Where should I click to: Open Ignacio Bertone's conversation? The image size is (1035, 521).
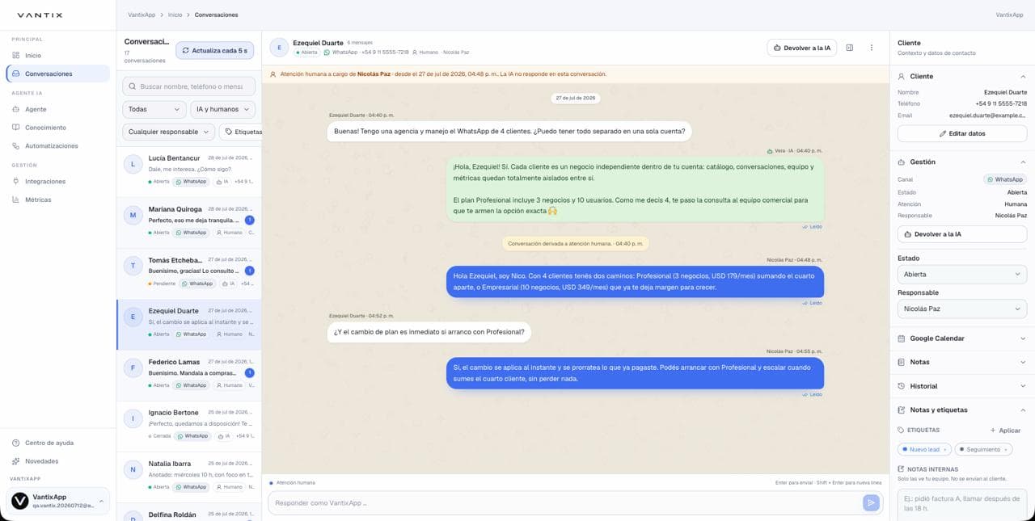[188, 426]
